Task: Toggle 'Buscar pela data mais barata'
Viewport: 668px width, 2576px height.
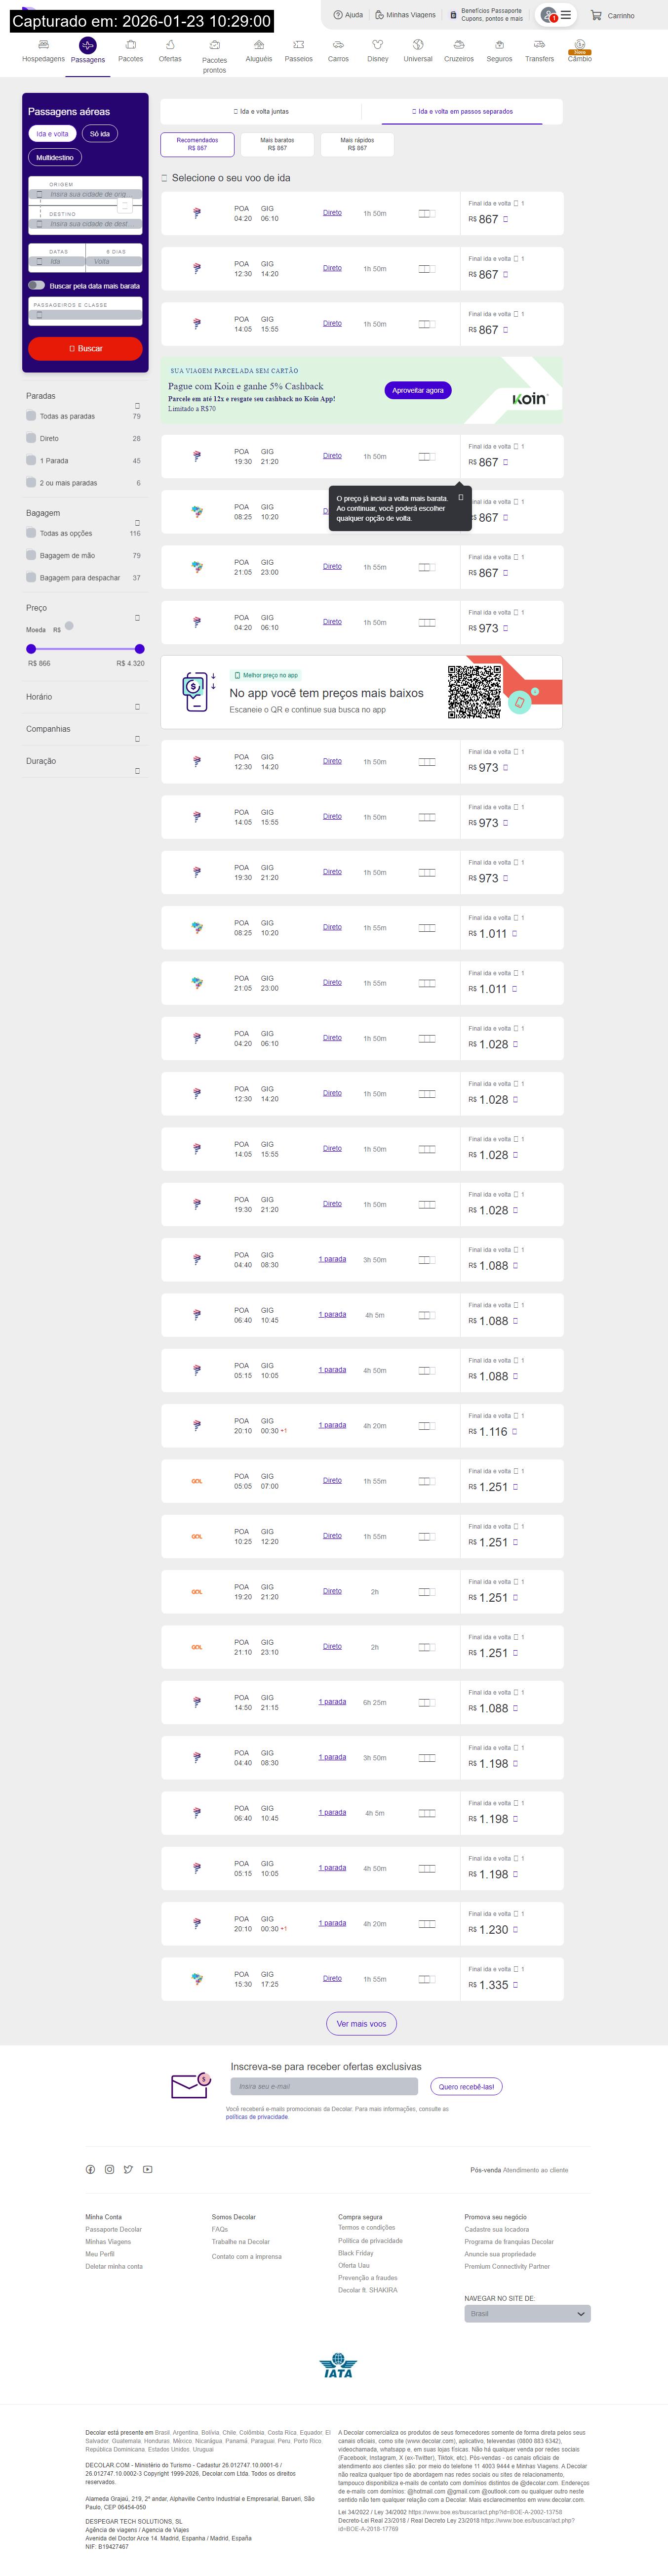Action: point(36,286)
